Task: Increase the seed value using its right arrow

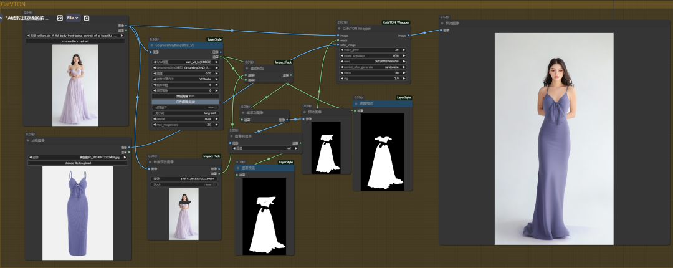Action: point(404,62)
